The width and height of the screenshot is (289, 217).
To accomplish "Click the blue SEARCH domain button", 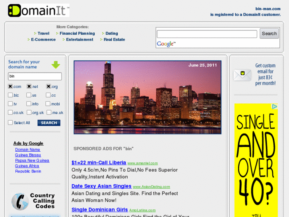I will click(x=49, y=123).
